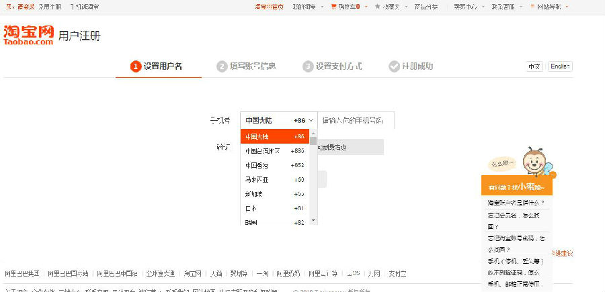The height and width of the screenshot is (292, 605).
Task: Click the 阿里巴巴集团 footer link
Action: [x=22, y=274]
